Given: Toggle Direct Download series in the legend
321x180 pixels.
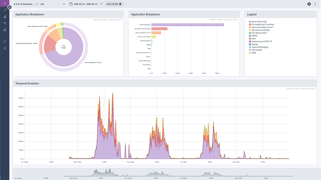Looking at the screenshot, I should coord(259,22).
